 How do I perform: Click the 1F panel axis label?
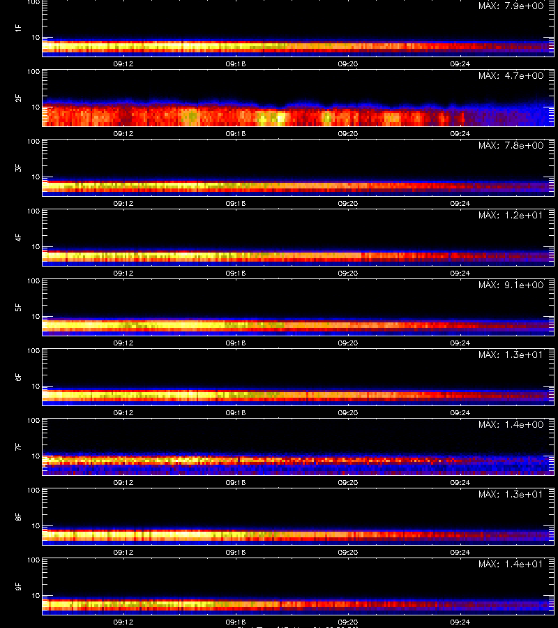[x=18, y=28]
